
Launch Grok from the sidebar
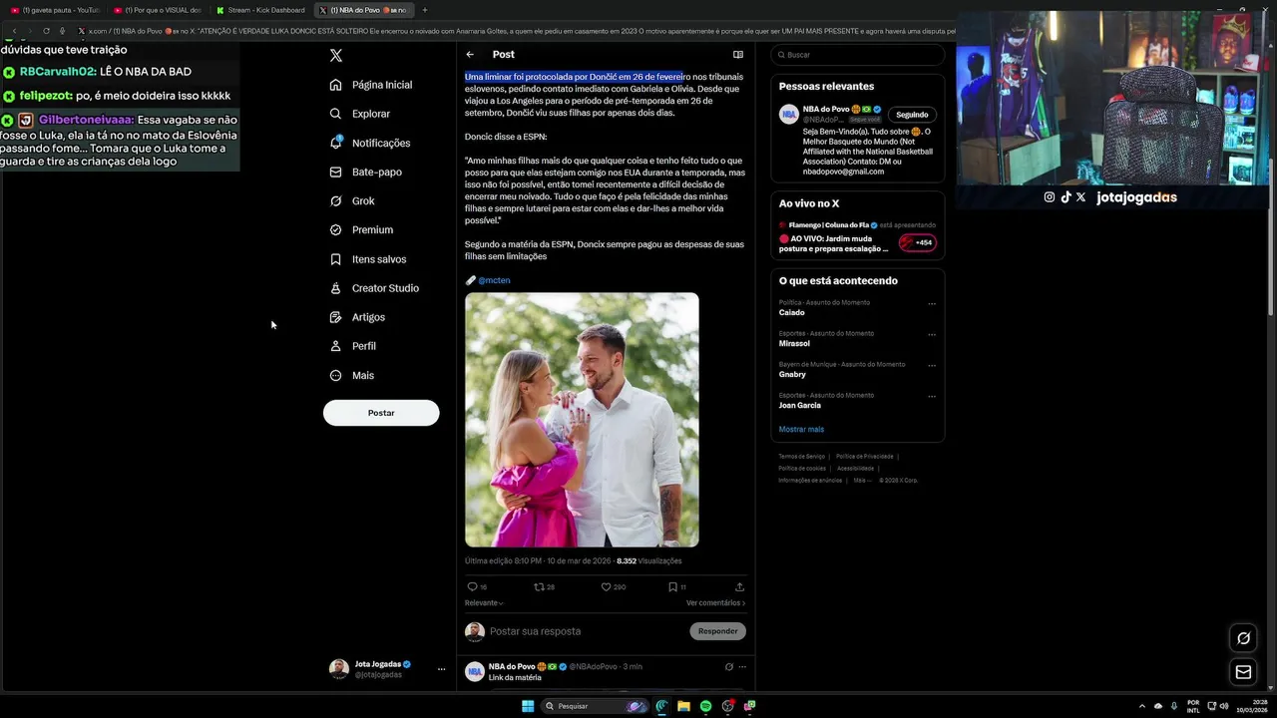pos(352,200)
